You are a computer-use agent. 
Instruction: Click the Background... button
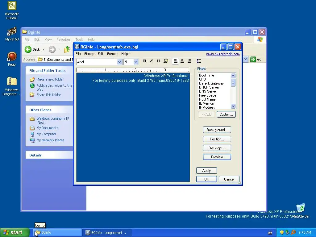click(x=217, y=130)
